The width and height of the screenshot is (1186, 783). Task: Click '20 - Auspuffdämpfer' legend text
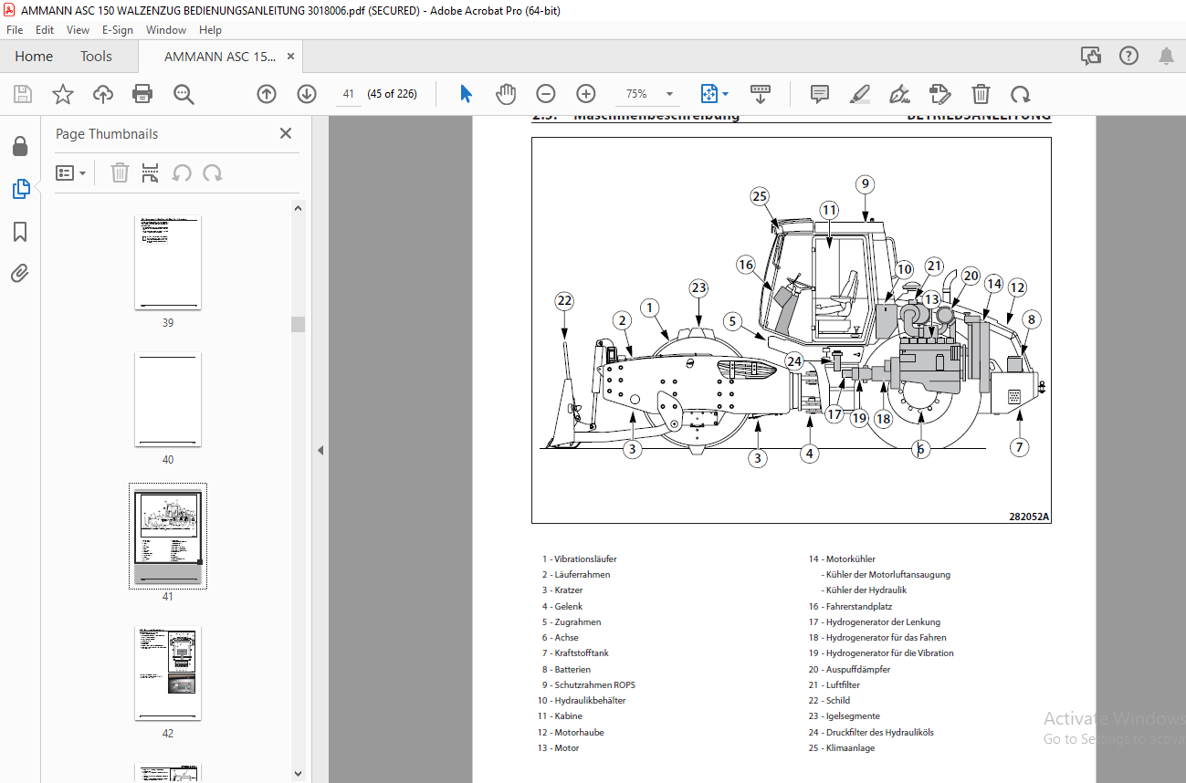[x=849, y=669]
